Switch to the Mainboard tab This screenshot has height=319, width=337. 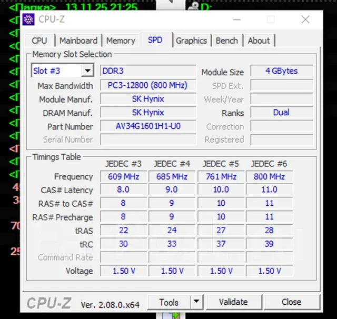(x=78, y=41)
